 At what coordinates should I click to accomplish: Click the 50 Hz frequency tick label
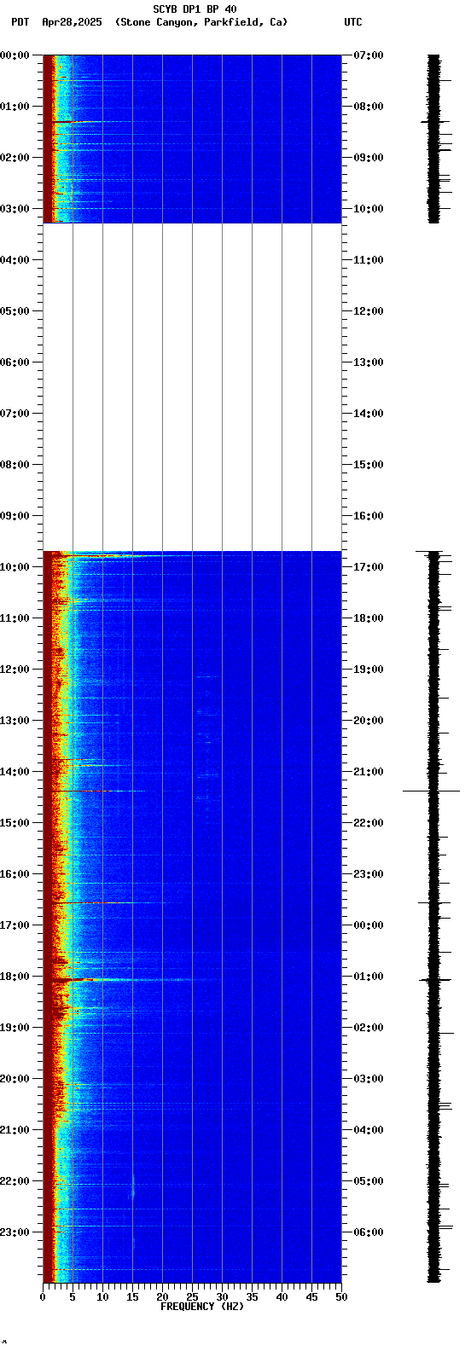point(341,1297)
